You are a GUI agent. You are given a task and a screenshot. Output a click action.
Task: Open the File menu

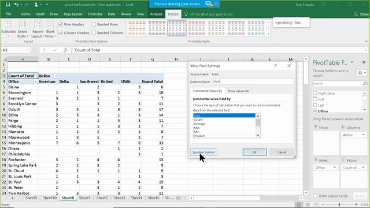(x=9, y=14)
